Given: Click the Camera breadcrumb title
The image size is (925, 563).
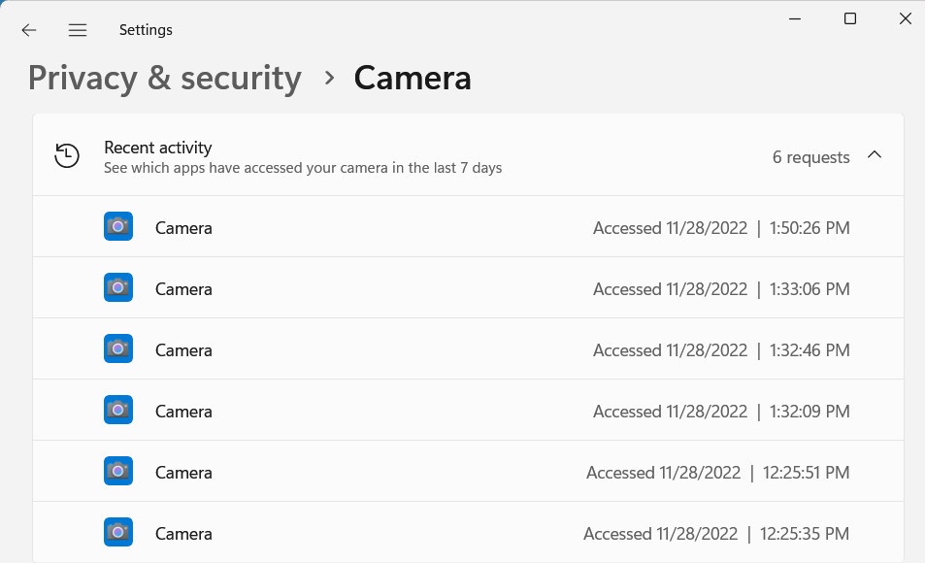Looking at the screenshot, I should [413, 78].
